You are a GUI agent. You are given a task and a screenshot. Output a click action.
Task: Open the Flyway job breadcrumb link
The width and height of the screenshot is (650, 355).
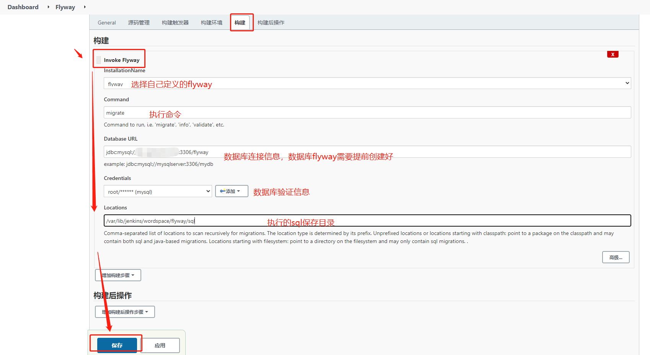65,7
